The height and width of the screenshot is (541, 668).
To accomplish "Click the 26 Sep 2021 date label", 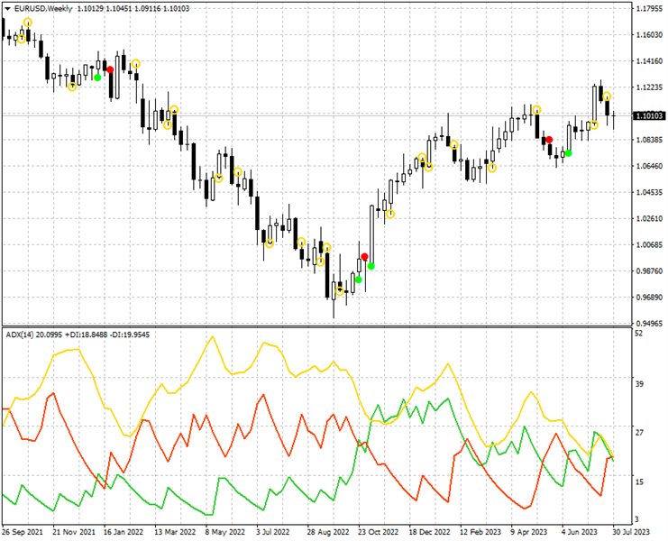I will tap(23, 532).
